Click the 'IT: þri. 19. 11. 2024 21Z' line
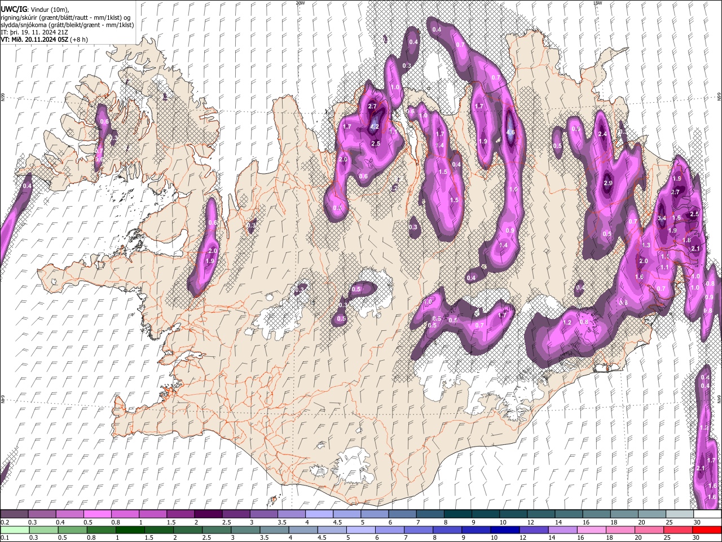The image size is (722, 542). tap(36, 33)
